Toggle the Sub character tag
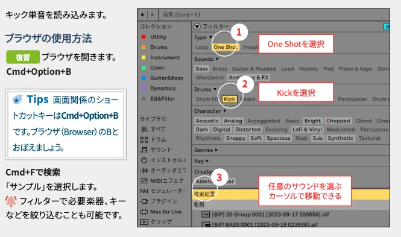401x237 pixels. (x=317, y=138)
